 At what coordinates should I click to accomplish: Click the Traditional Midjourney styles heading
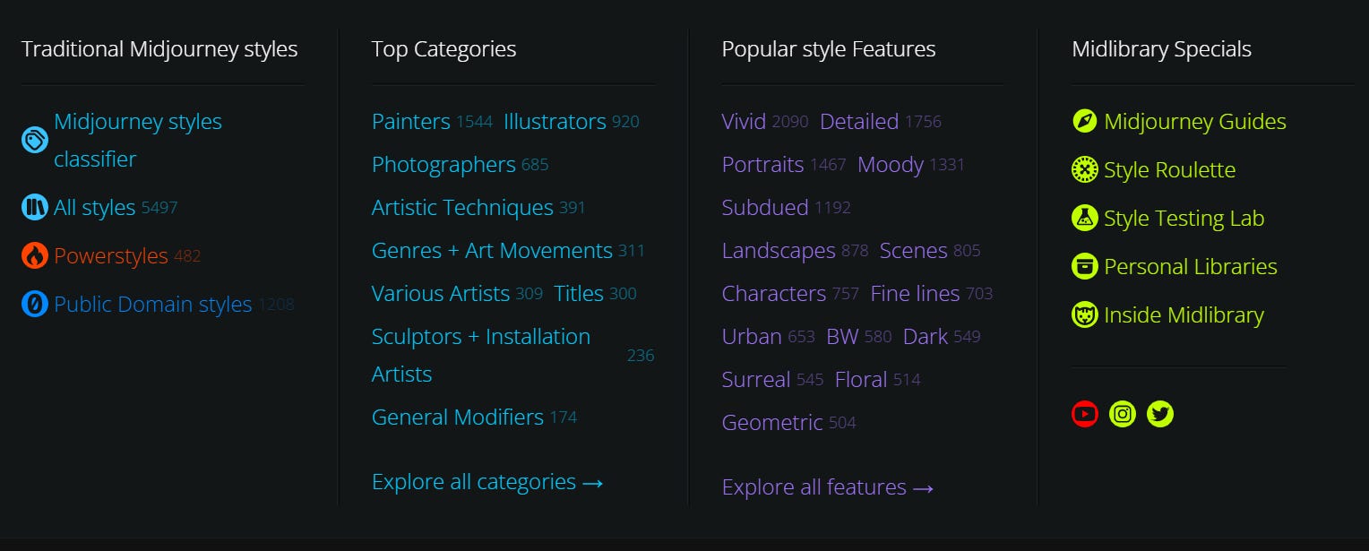[x=159, y=49]
